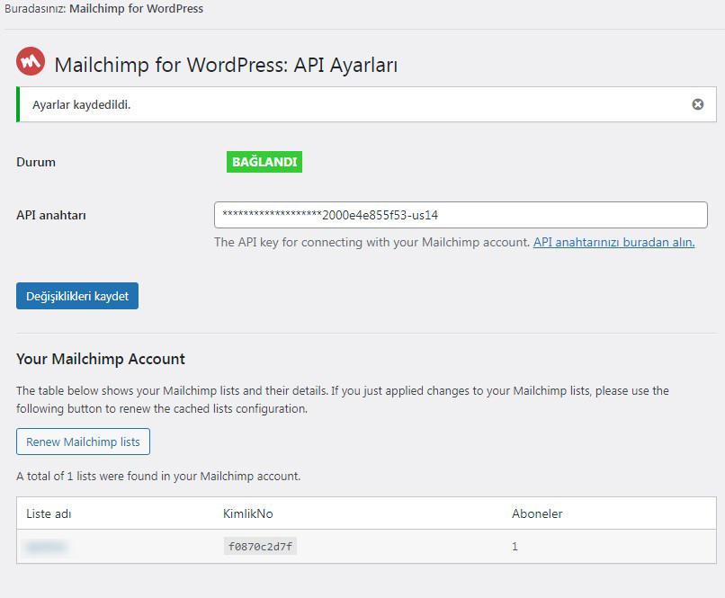The height and width of the screenshot is (598, 725).
Task: Click the Değişiklikleri kaydet button
Action: [x=77, y=296]
